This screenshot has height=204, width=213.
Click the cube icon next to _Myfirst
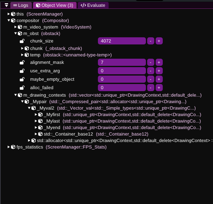[40, 115]
